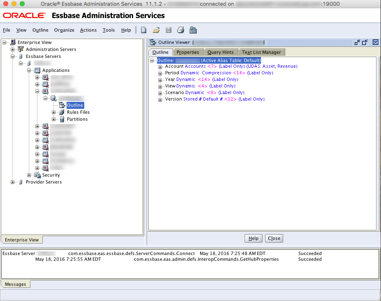
Task: Click the Help button
Action: [x=253, y=238]
